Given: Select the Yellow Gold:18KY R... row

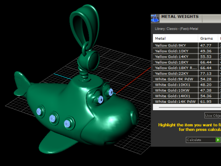Looking at the screenshot, I should 187,68.
